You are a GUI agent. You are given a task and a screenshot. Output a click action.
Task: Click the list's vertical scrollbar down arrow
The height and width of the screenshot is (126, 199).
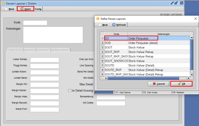click(192, 75)
